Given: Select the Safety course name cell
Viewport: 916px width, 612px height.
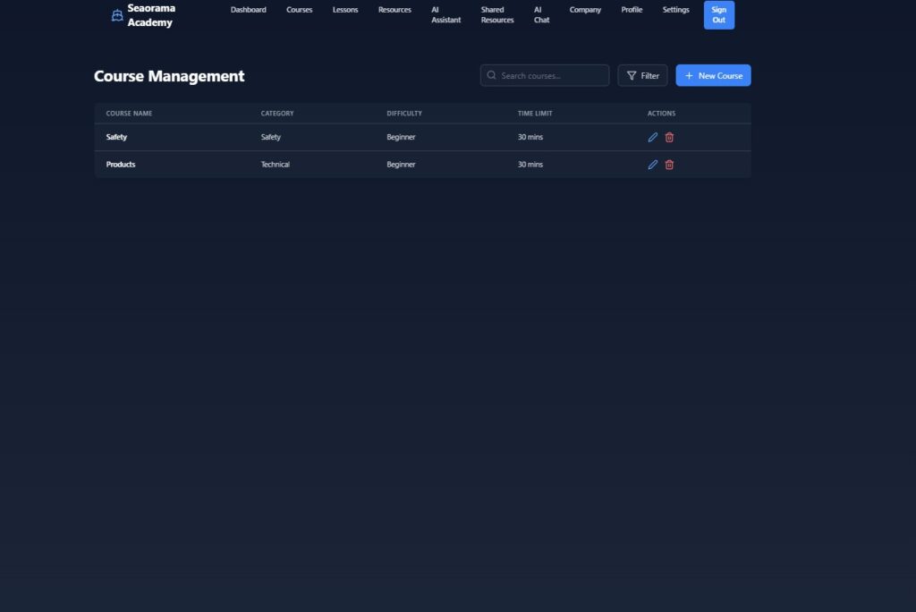Looking at the screenshot, I should coord(116,137).
